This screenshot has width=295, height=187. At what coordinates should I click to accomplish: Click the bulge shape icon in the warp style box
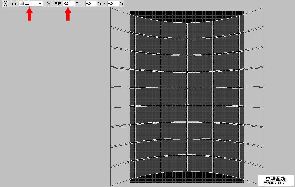coord(22,3)
